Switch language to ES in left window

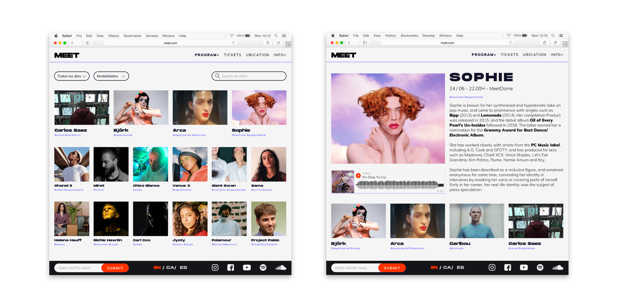coord(184,268)
